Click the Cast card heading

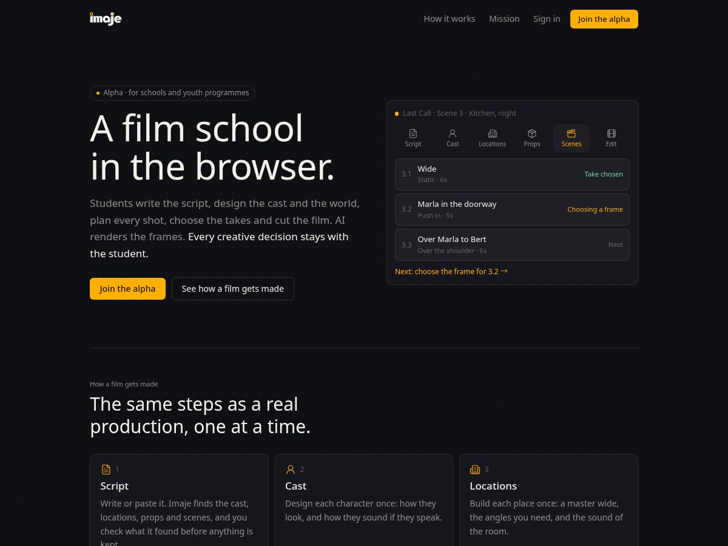(x=295, y=486)
